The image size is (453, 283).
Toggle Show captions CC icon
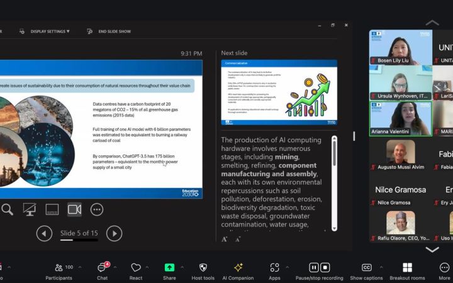click(366, 268)
